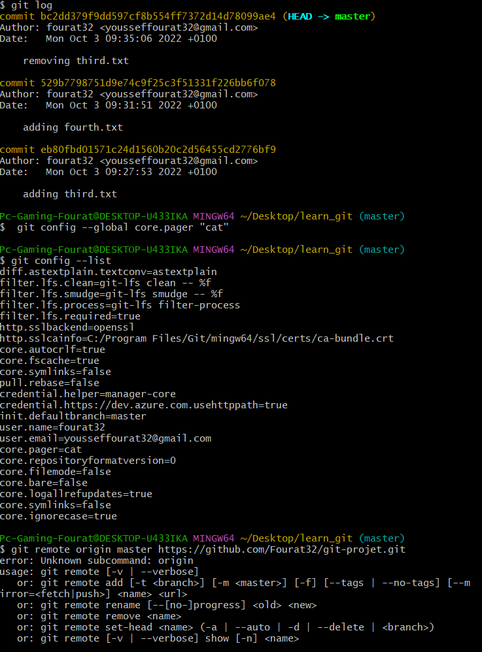Viewport: 482px width, 652px height.
Task: Click the git remote origin master command line
Action: 203,549
